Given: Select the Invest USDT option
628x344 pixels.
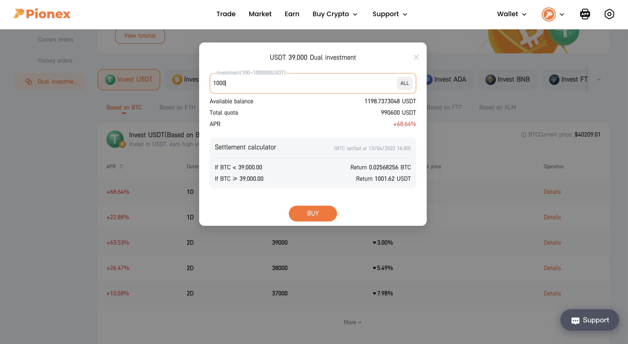Looking at the screenshot, I should pyautogui.click(x=128, y=79).
